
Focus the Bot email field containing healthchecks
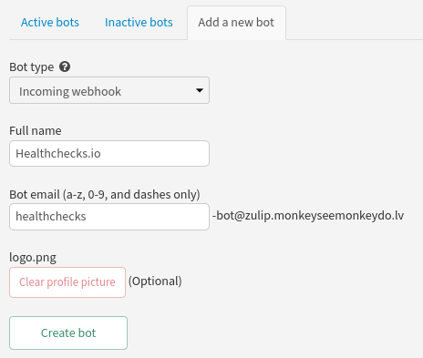[x=109, y=217]
